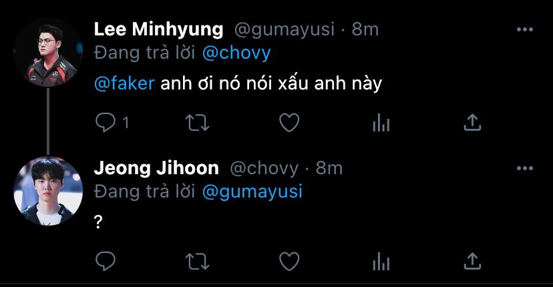This screenshot has height=287, width=553.
Task: View analytics for Jeong Jihoon's tweet
Action: click(x=381, y=261)
